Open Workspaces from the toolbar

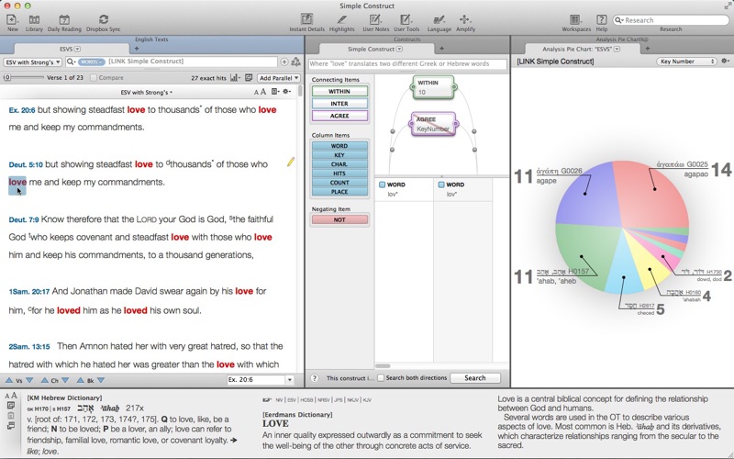click(x=576, y=21)
